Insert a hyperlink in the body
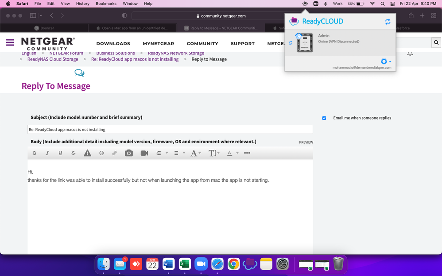442x276 pixels. point(114,153)
